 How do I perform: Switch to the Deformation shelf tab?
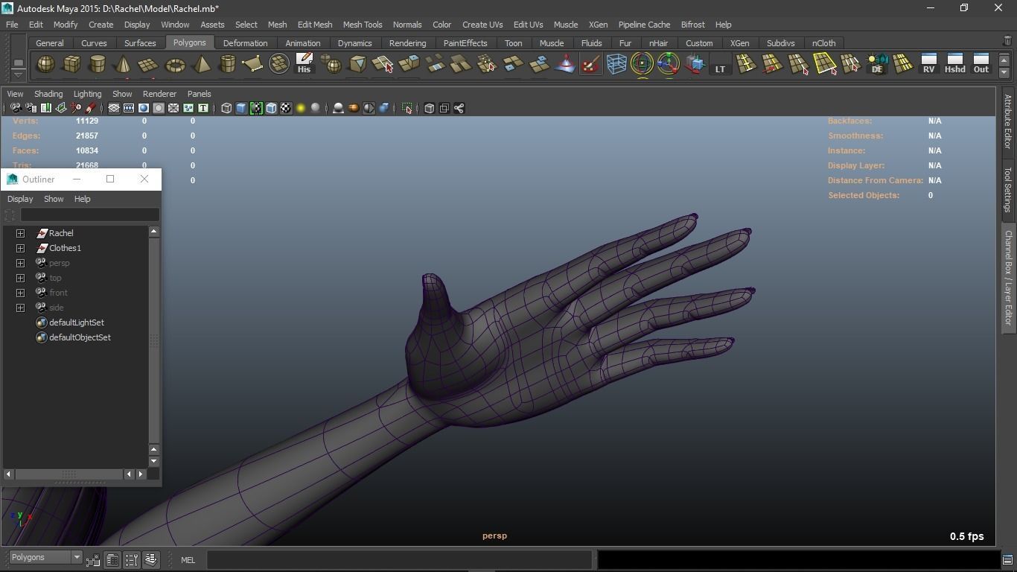[245, 43]
